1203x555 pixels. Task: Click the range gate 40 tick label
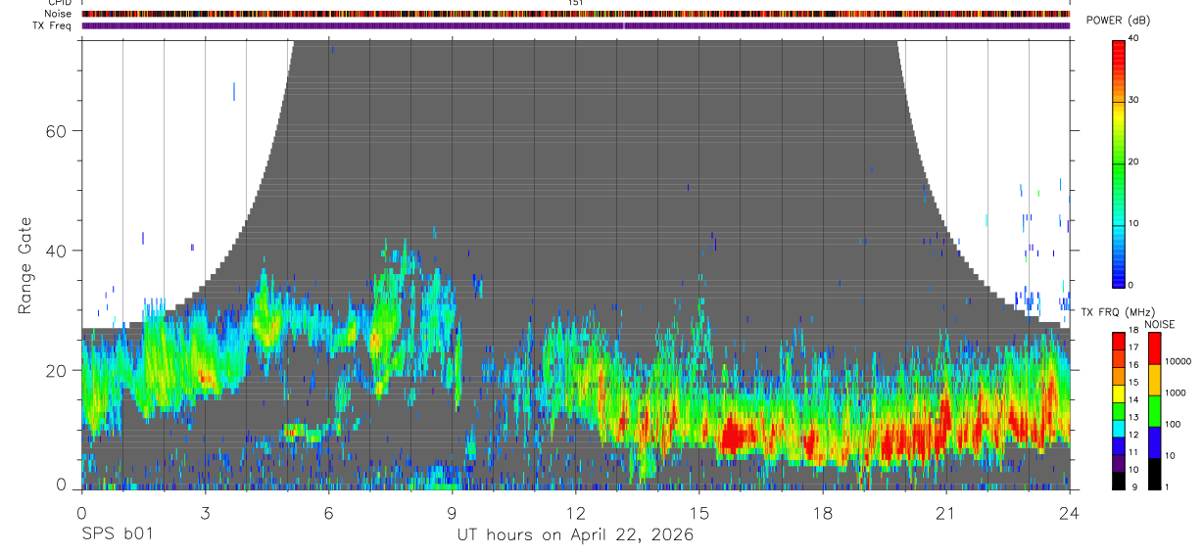point(66,251)
